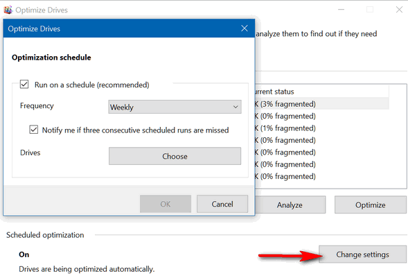Cancel the Optimization schedule dialog

tap(222, 204)
